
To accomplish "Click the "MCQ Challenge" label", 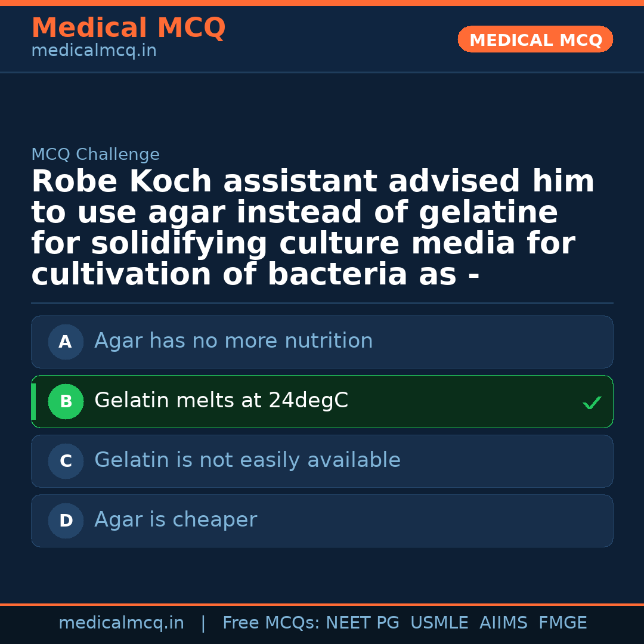I will tap(95, 155).
